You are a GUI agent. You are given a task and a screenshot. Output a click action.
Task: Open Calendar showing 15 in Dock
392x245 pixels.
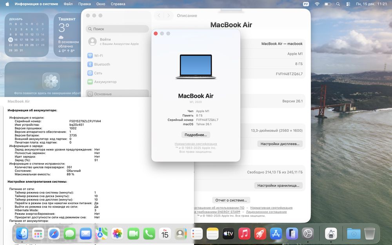click(165, 234)
